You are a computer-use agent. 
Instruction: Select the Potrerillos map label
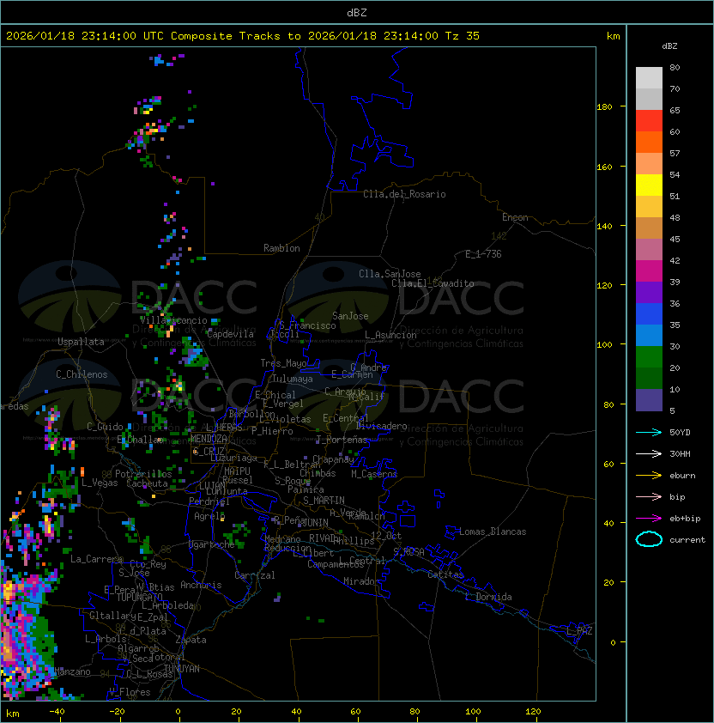pyautogui.click(x=143, y=474)
